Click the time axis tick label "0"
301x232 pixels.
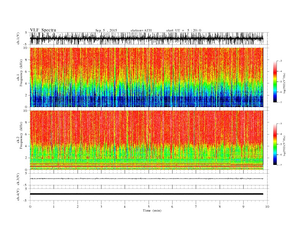pyautogui.click(x=30, y=207)
